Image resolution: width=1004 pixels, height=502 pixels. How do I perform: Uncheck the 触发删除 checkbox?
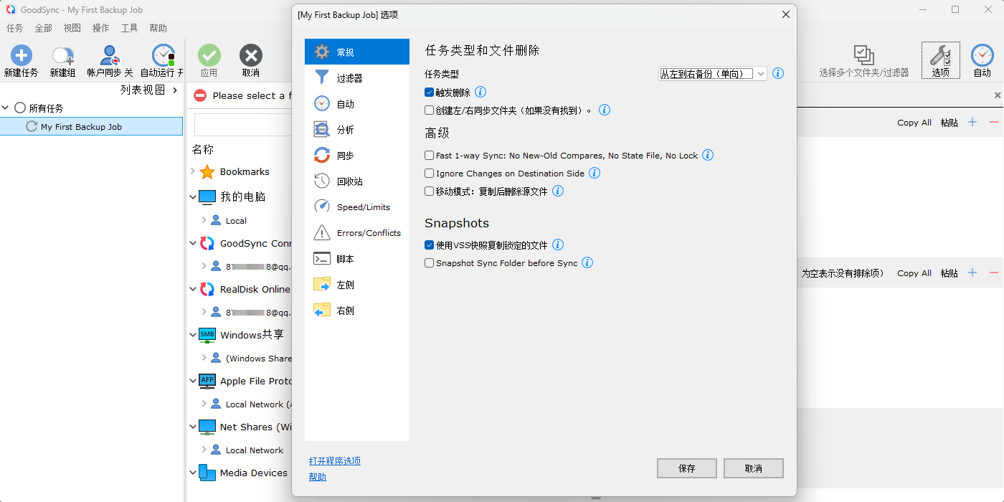430,93
